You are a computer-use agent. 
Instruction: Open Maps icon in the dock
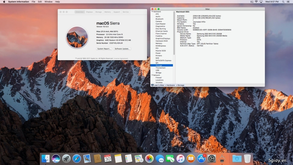(x=139, y=159)
